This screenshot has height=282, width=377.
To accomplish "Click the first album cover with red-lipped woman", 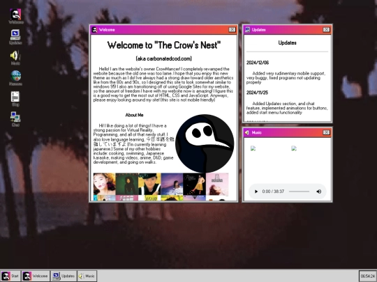I will click(x=104, y=184).
